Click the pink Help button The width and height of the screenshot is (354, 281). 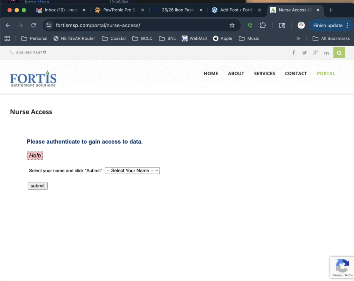tap(35, 156)
